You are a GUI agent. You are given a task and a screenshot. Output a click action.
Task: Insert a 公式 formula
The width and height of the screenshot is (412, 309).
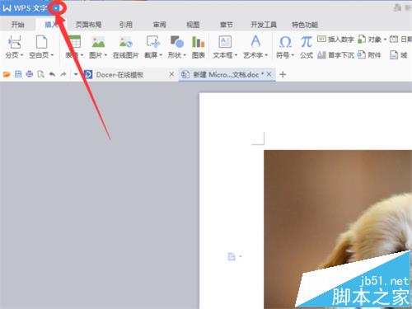tap(307, 47)
